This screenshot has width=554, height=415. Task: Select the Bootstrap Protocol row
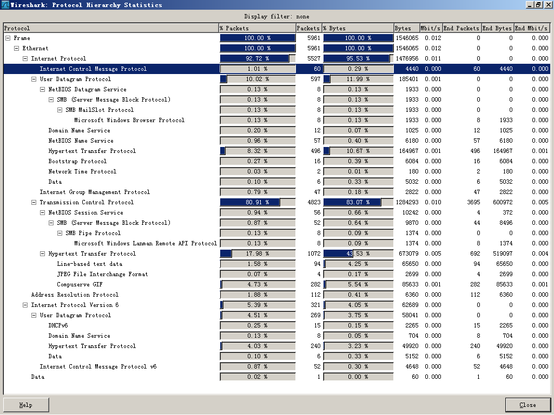[x=276, y=161]
